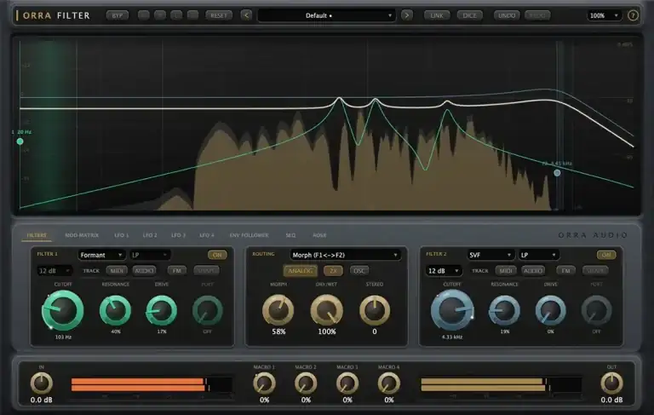Open the LFO 1 tab
The height and width of the screenshot is (415, 654).
coord(122,235)
